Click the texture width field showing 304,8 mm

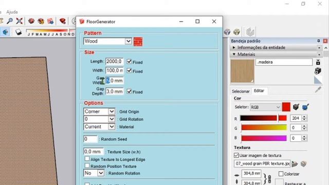pos(251,174)
